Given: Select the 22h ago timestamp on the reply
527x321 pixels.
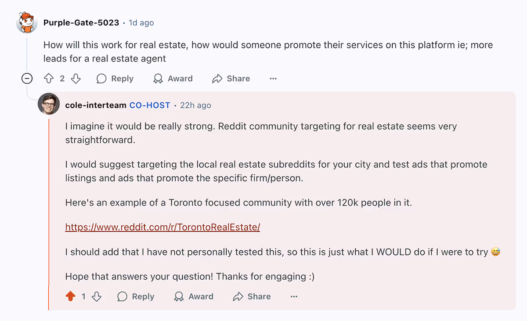Looking at the screenshot, I should pyautogui.click(x=195, y=105).
